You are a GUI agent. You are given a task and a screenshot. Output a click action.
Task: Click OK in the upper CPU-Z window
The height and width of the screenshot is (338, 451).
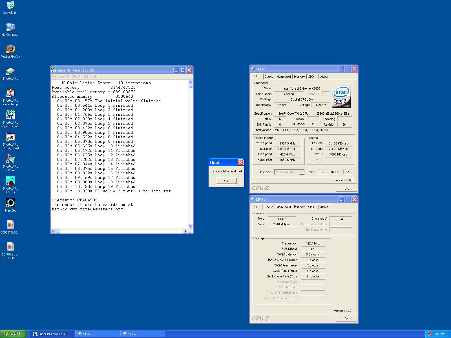(x=346, y=188)
